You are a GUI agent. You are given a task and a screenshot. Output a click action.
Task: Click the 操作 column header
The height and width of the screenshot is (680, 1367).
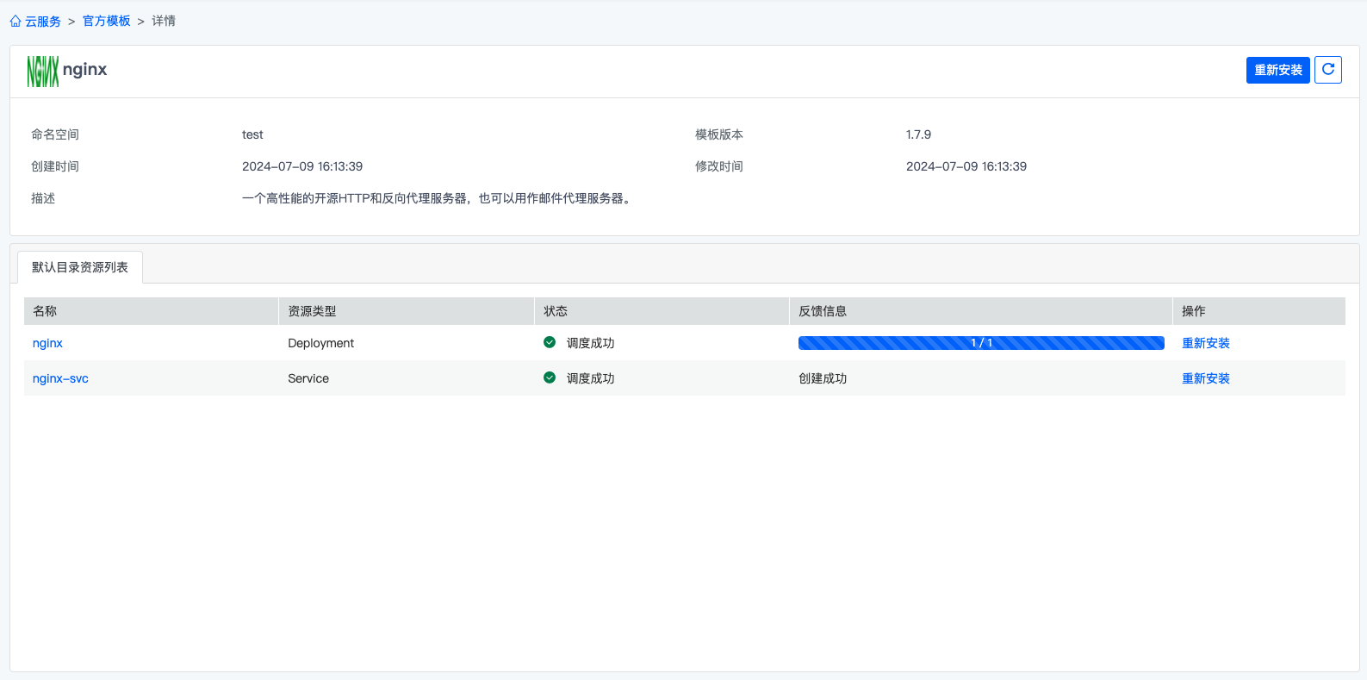pyautogui.click(x=1259, y=311)
